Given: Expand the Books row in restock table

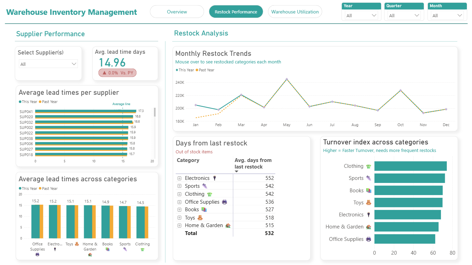Looking at the screenshot, I should [179, 210].
